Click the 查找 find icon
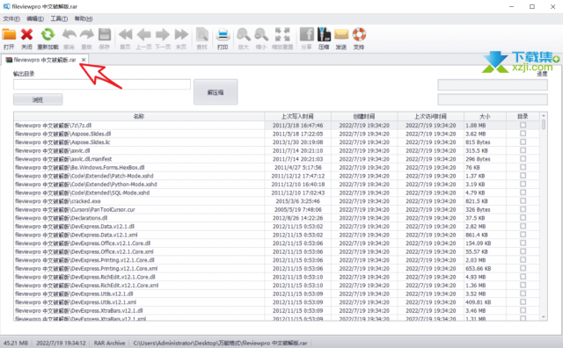Screen dimensions: 563x348 (202, 35)
